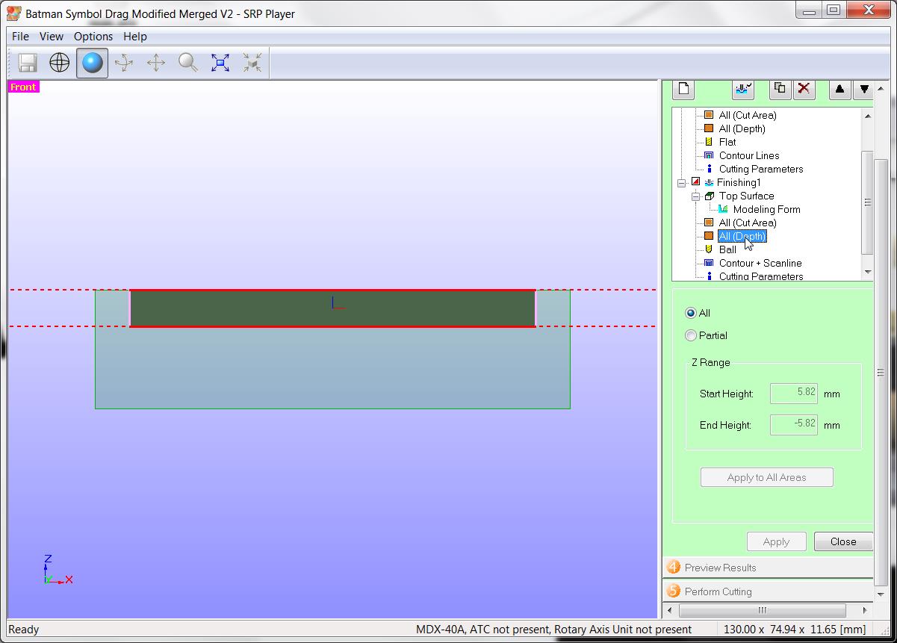Open the File menu
Screen dimensions: 897x643
(21, 36)
